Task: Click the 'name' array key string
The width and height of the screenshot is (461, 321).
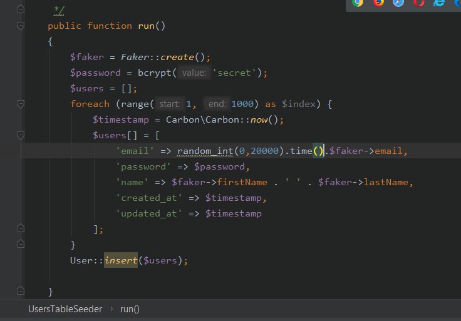Action: point(132,182)
